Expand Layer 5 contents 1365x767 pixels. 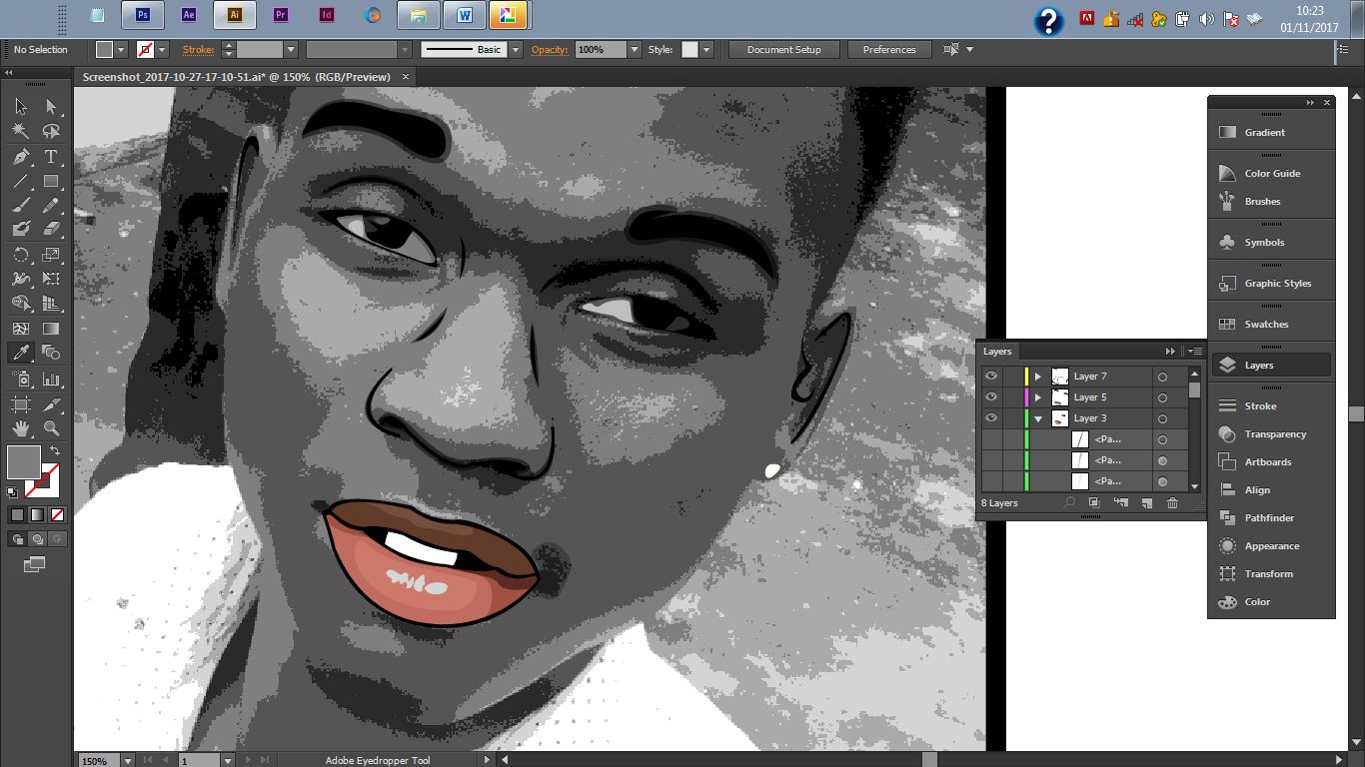click(x=1038, y=397)
